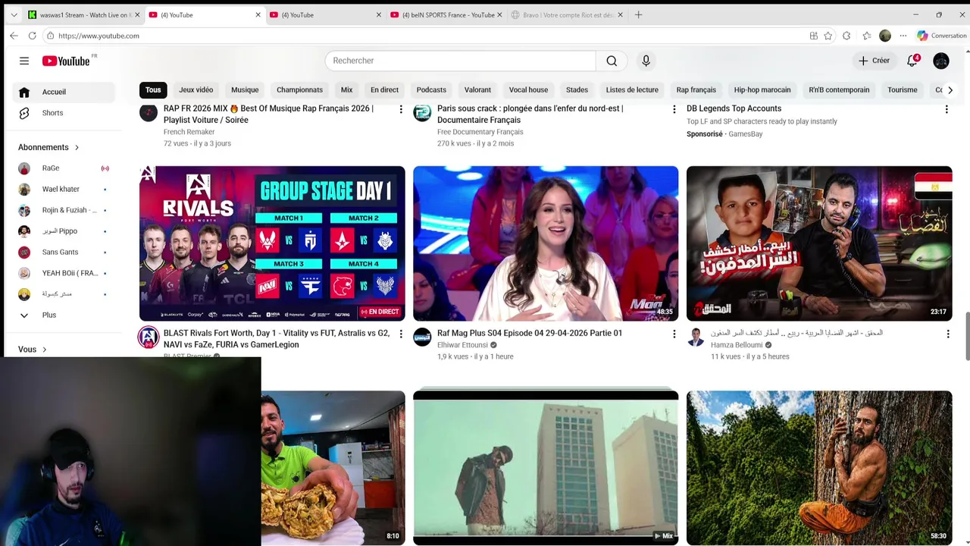Image resolution: width=970 pixels, height=546 pixels.
Task: Open Rojin & Fuziah subscription channel
Action: point(64,210)
